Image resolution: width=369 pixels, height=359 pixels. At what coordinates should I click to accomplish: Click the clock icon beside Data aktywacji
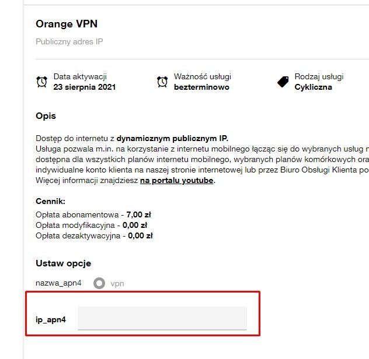[41, 82]
